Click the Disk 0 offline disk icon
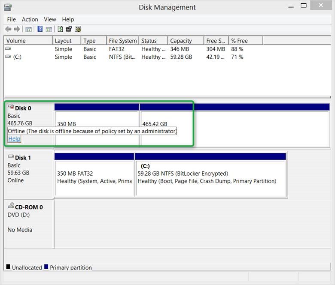This screenshot has height=285, width=335. [x=11, y=107]
